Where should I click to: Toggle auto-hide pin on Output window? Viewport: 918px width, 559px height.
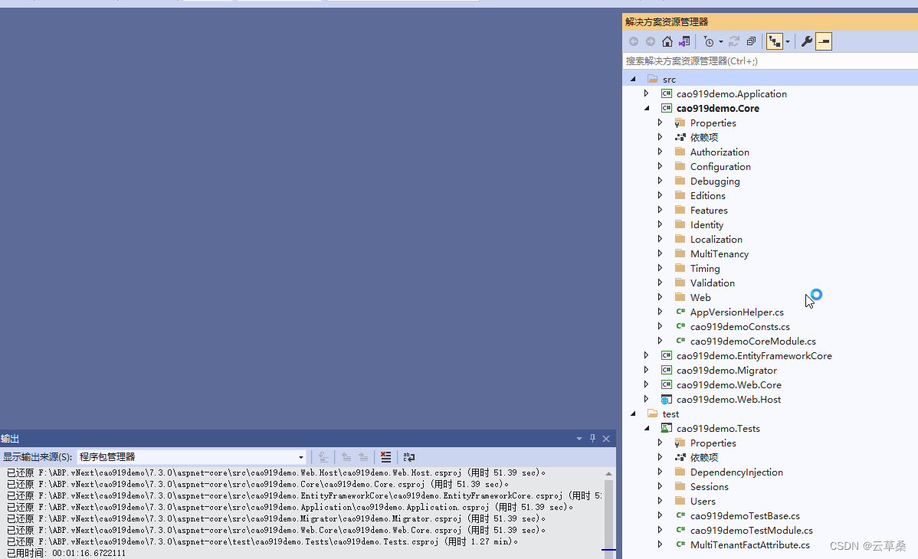(592, 439)
